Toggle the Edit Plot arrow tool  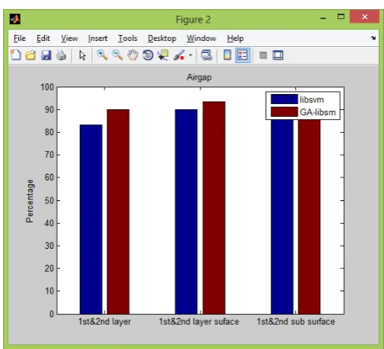click(x=82, y=55)
